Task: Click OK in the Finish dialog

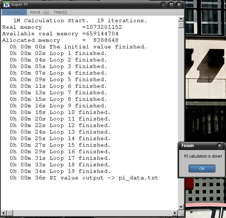Action: point(202,169)
